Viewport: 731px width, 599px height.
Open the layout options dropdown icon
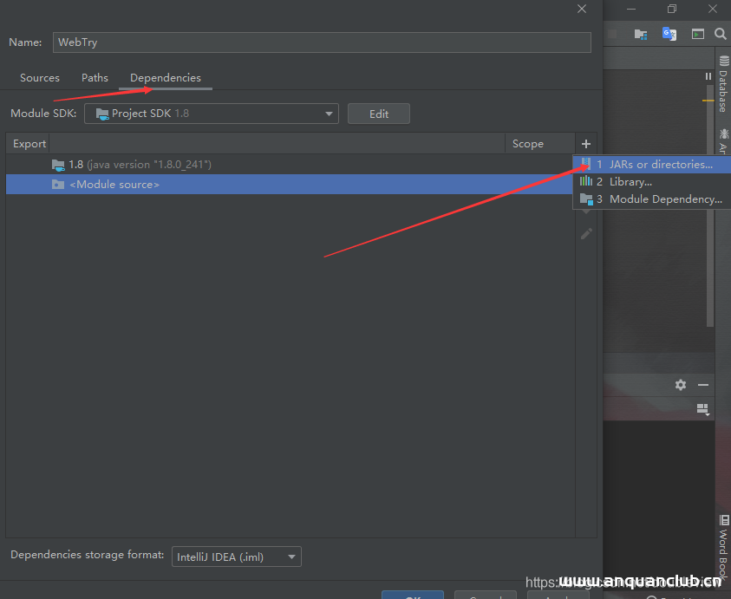(703, 409)
